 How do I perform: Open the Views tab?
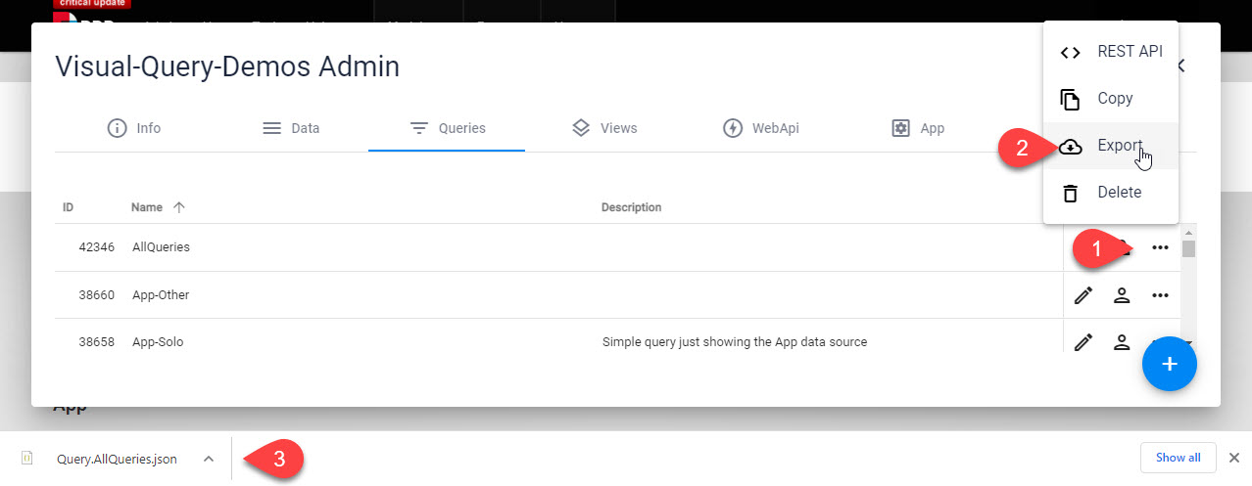tap(603, 128)
